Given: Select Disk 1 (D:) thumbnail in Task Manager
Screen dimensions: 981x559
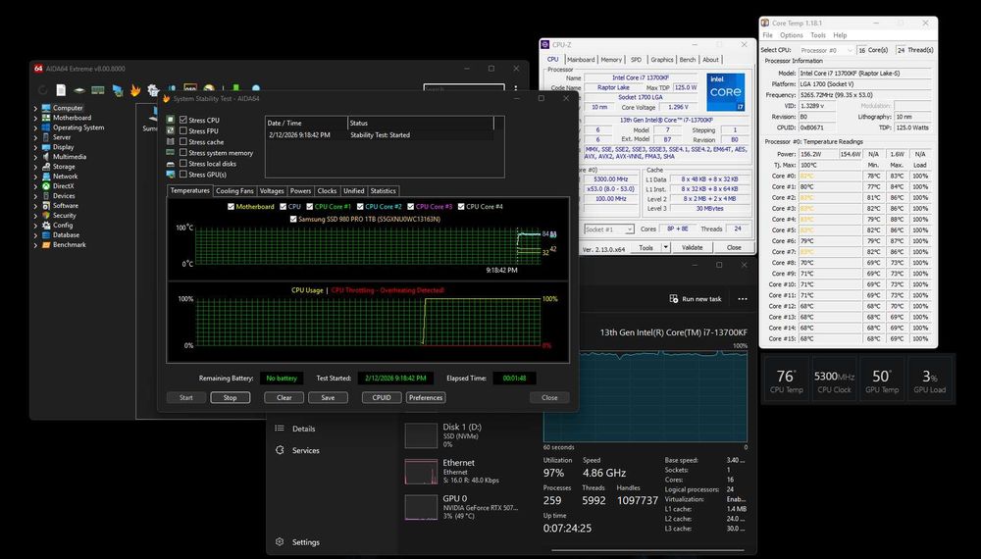Looking at the screenshot, I should click(421, 435).
